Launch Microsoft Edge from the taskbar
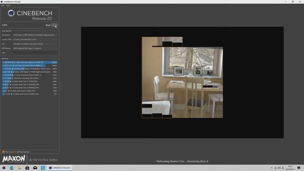Screen dimensions: 304x171 (x=11, y=168)
